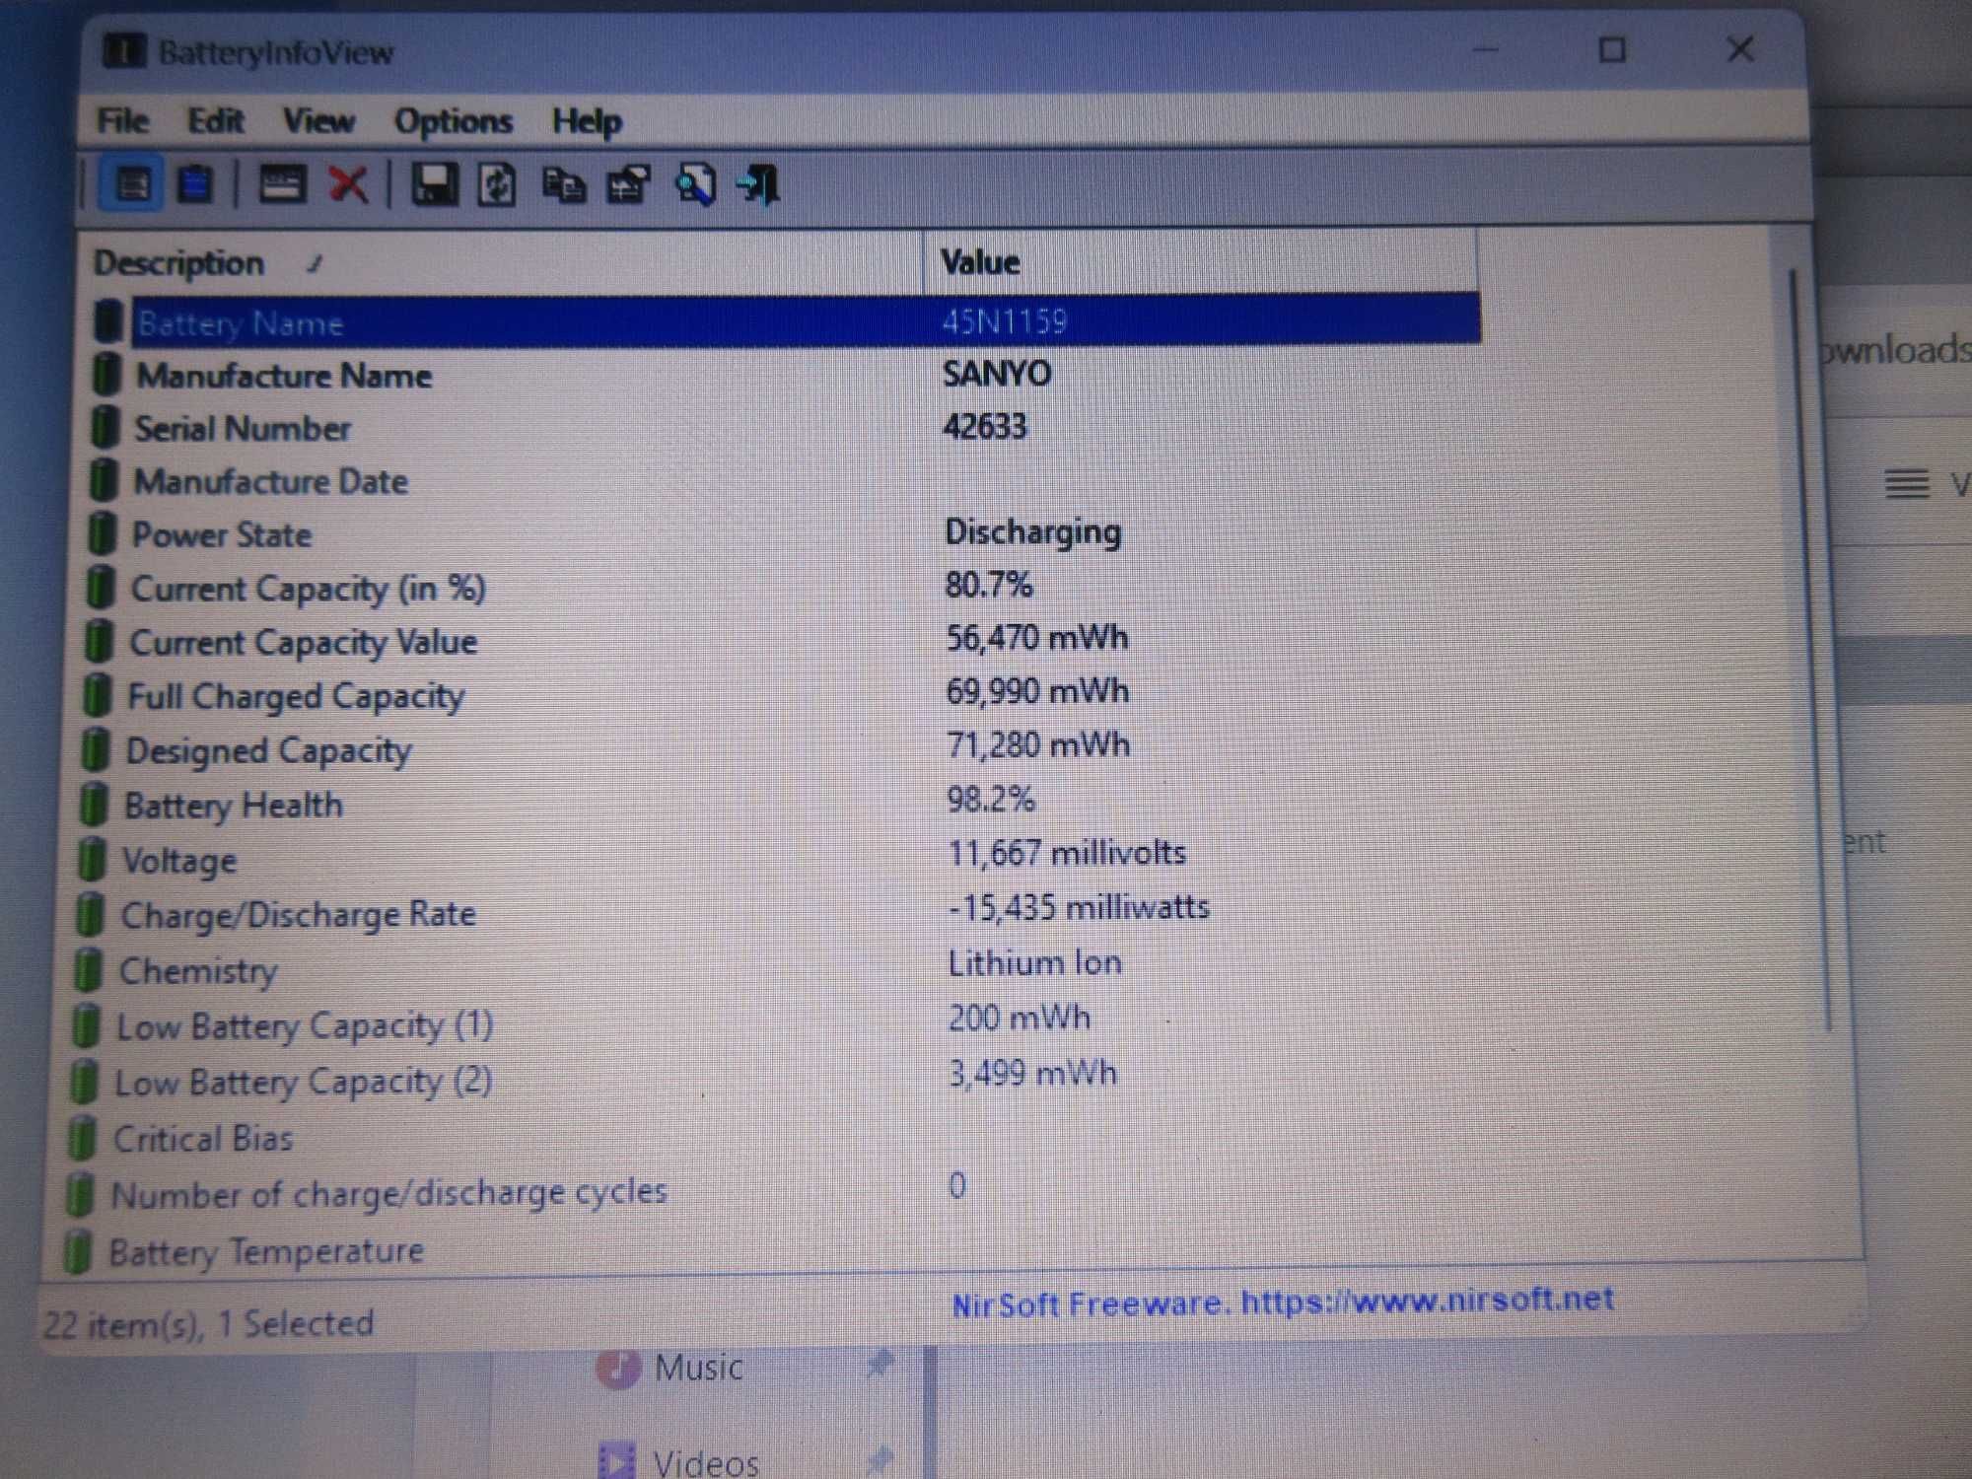Click battery icon beside Critical Bias
Viewport: 1972px width, 1479px height.
point(81,1139)
